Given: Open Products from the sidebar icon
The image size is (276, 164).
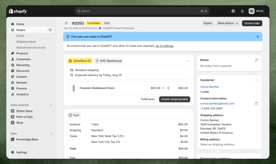Looking at the screenshot, I should pos(12,53).
